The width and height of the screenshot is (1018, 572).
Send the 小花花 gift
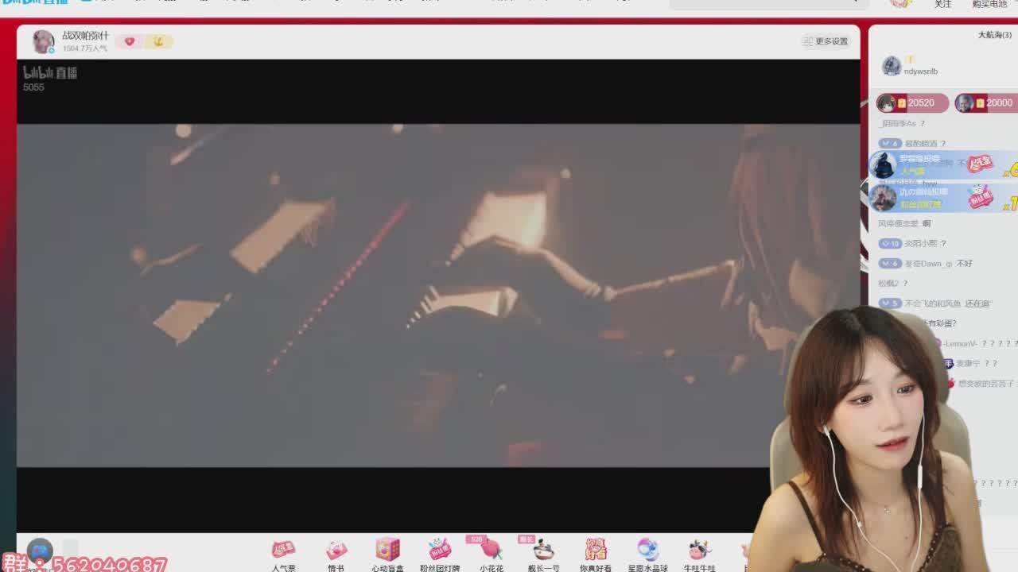[x=491, y=550]
